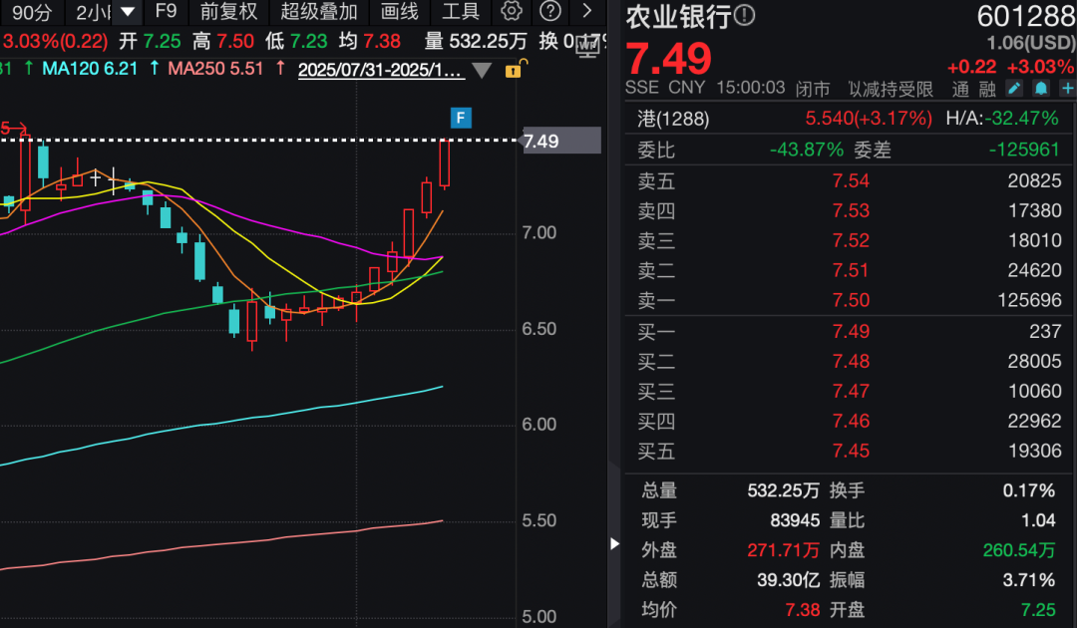Image resolution: width=1077 pixels, height=628 pixels.
Task: Open the 超级叠加 overlay menu
Action: point(319,11)
